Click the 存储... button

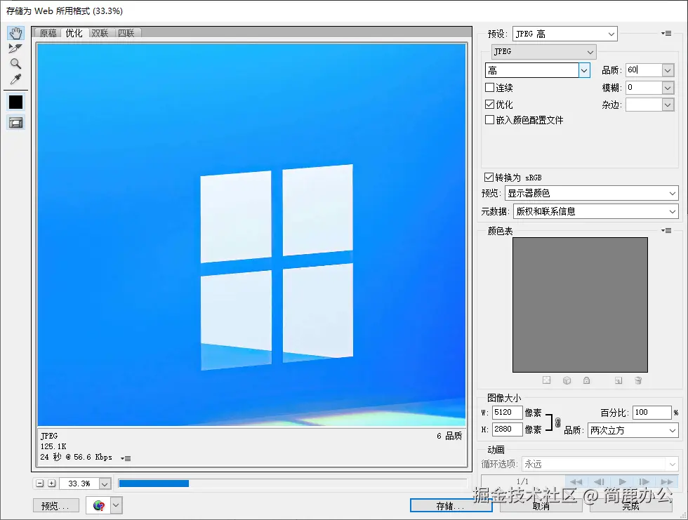pos(451,505)
